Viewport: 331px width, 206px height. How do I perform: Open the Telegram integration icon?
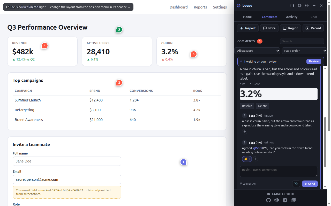(285, 200)
